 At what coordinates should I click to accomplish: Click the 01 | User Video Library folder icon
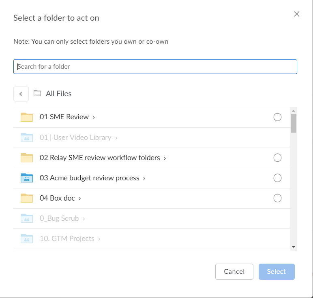(x=27, y=137)
